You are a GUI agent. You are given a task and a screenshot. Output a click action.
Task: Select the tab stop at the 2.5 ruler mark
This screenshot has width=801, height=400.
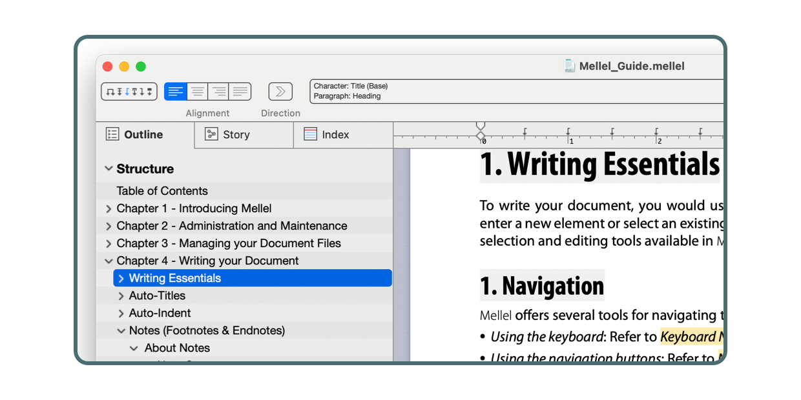pos(700,132)
